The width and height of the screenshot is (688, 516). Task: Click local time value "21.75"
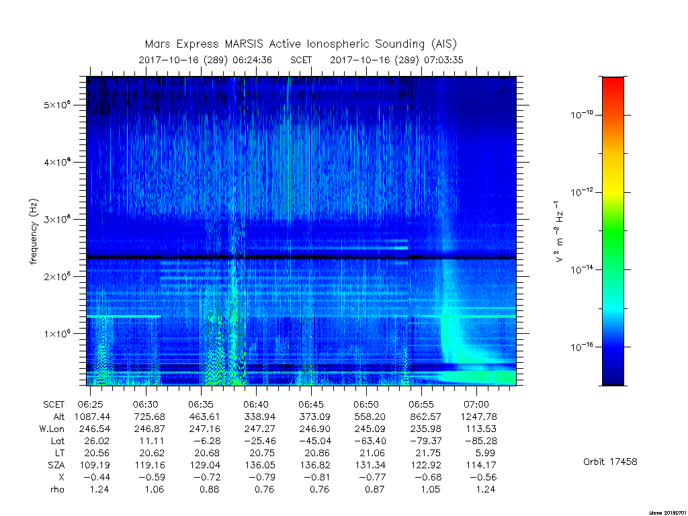click(x=428, y=453)
